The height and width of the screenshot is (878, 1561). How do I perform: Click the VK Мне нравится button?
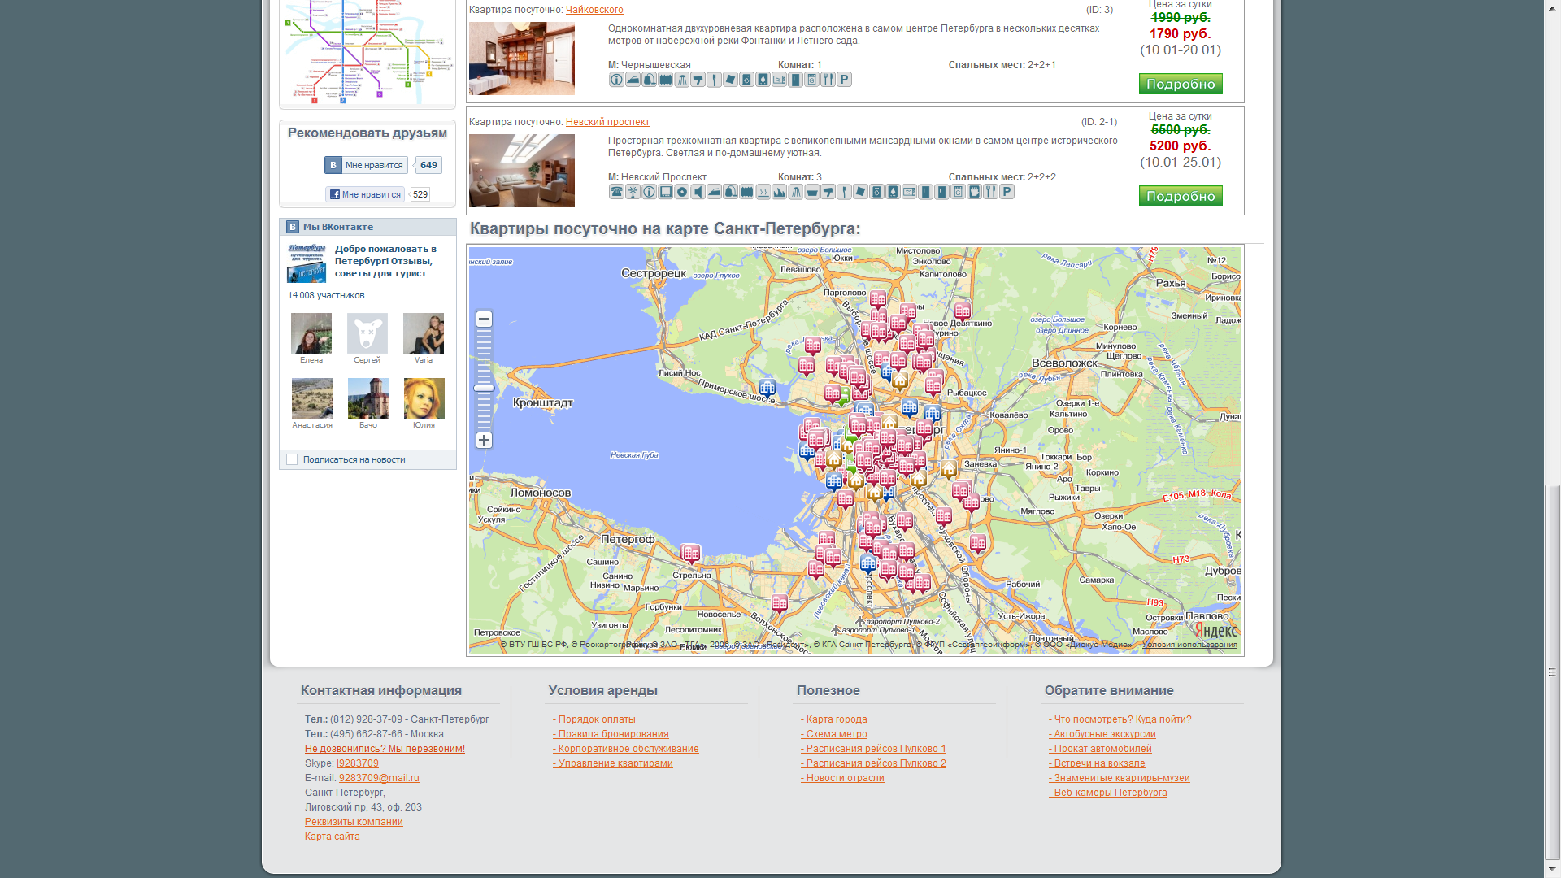point(367,165)
